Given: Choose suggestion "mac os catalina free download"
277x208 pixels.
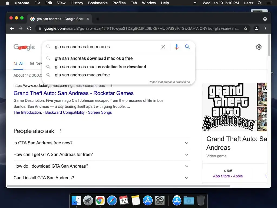Looking at the screenshot, I should [x=118, y=67].
